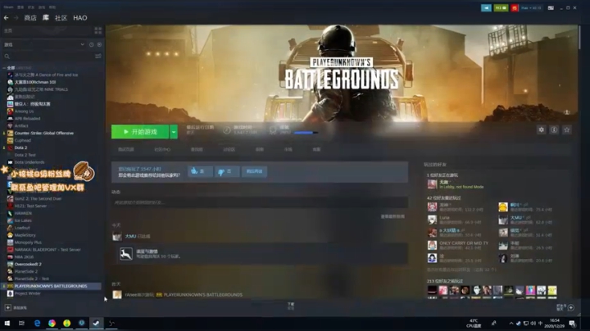The width and height of the screenshot is (590, 331).
Task: Select NBA 2K16 in library
Action: (24, 257)
